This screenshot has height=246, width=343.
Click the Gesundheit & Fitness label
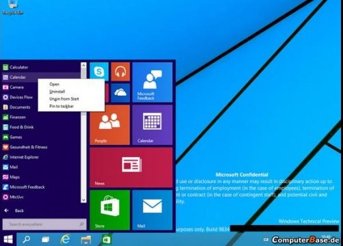pyautogui.click(x=29, y=147)
